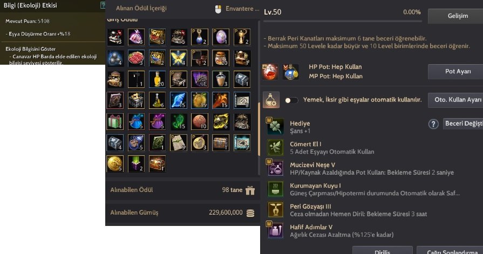Open the skill help question mark
The width and height of the screenshot is (483, 254).
[x=433, y=124]
